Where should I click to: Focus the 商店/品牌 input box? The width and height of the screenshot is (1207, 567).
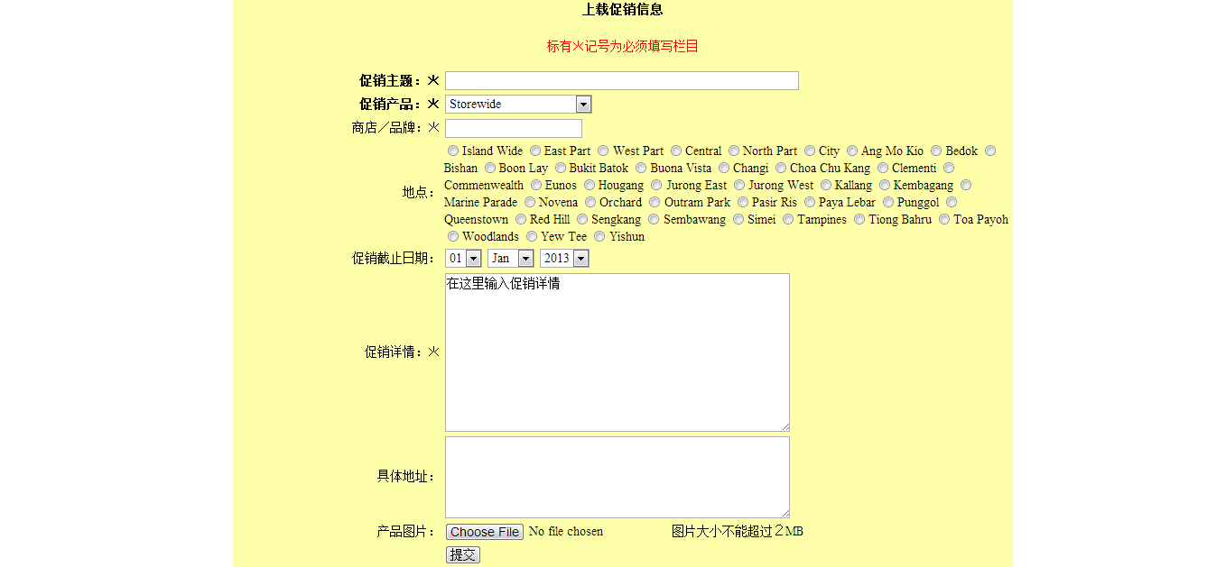(513, 128)
